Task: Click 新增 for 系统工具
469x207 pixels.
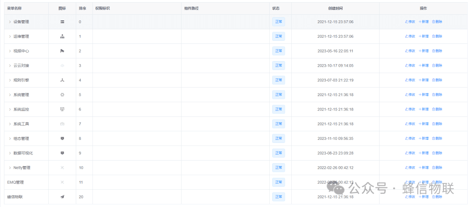Action: pyautogui.click(x=423, y=124)
